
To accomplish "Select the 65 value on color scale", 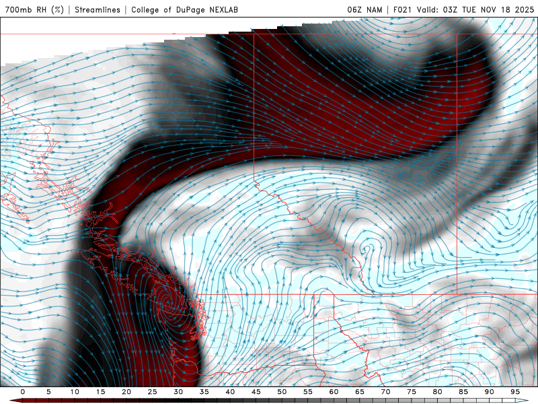I will 360,392.
